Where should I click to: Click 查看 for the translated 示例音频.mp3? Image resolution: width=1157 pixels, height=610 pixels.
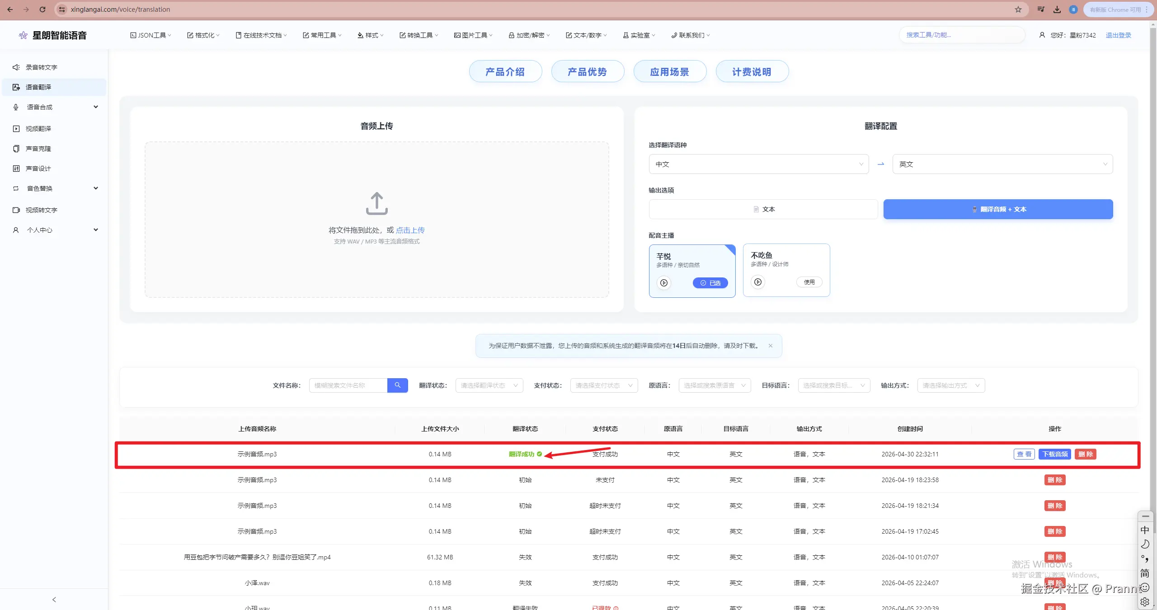1024,454
